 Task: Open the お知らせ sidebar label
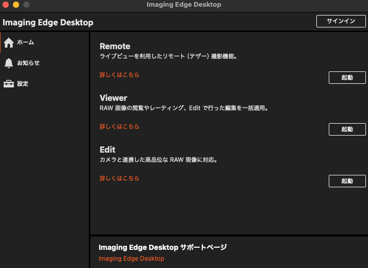coord(28,63)
